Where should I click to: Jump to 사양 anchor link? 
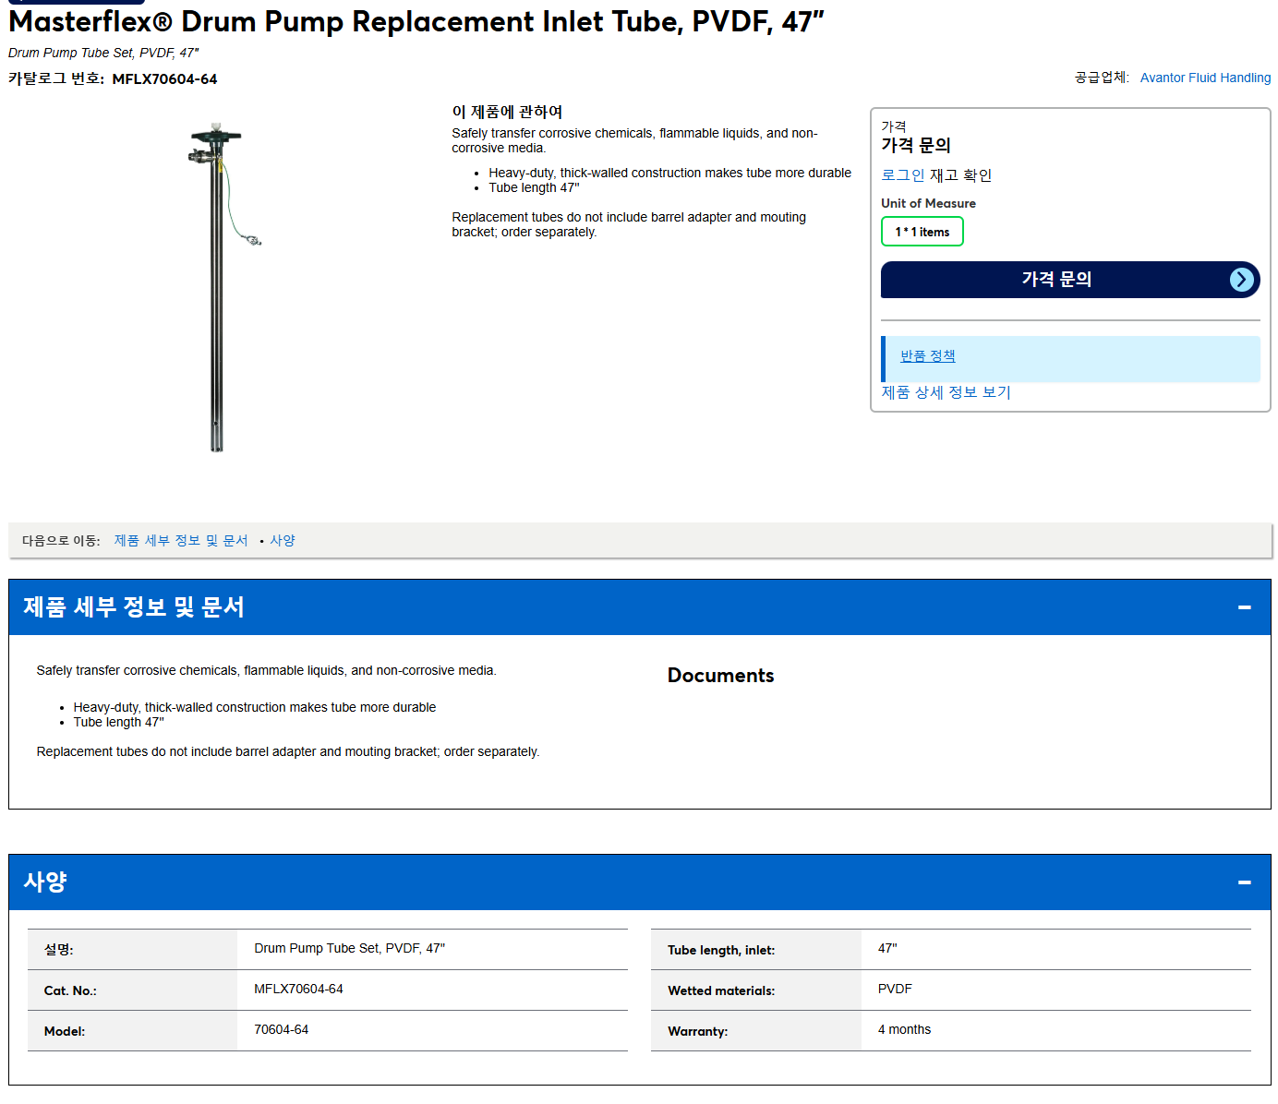point(282,540)
